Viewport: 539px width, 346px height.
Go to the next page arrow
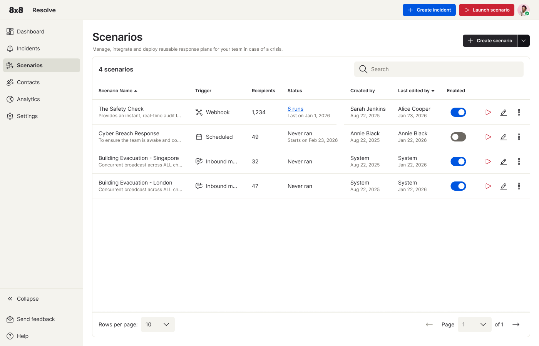(x=516, y=324)
